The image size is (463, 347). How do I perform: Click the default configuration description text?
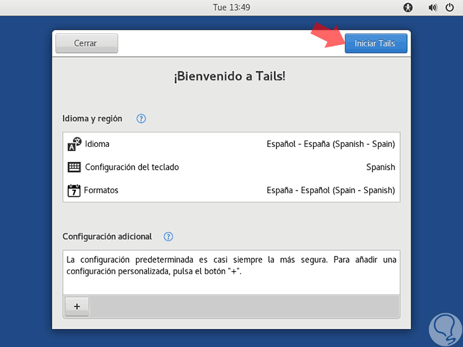coord(231,265)
